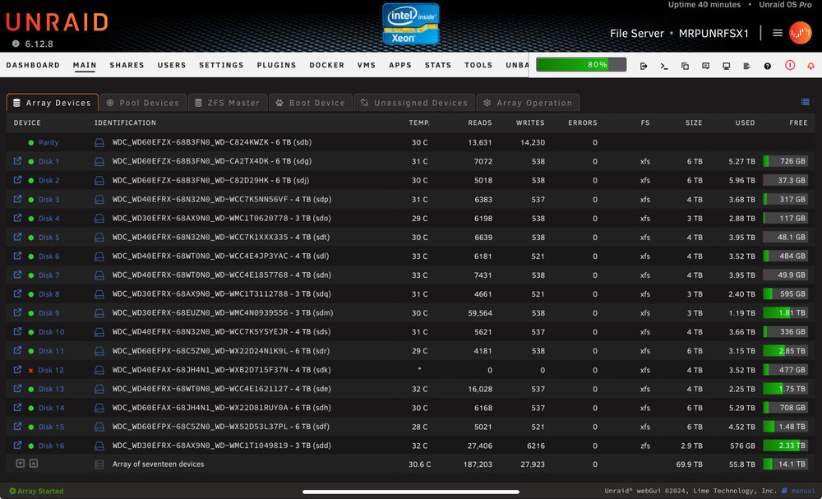Open the feedback comment icon in toolbar

pyautogui.click(x=705, y=66)
